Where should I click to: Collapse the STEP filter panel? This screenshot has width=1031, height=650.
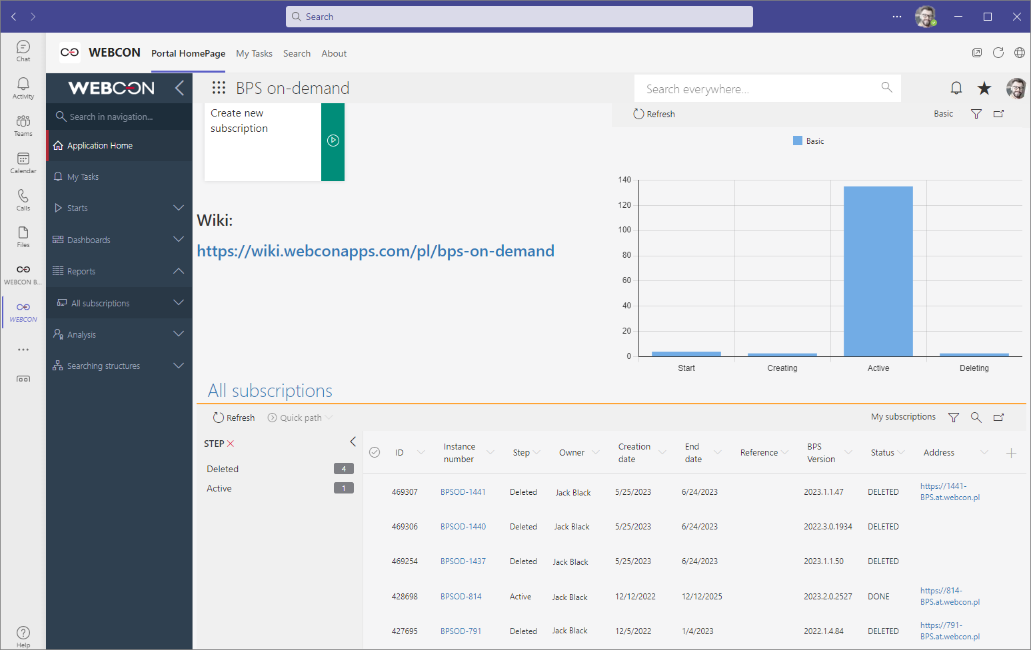pyautogui.click(x=353, y=442)
